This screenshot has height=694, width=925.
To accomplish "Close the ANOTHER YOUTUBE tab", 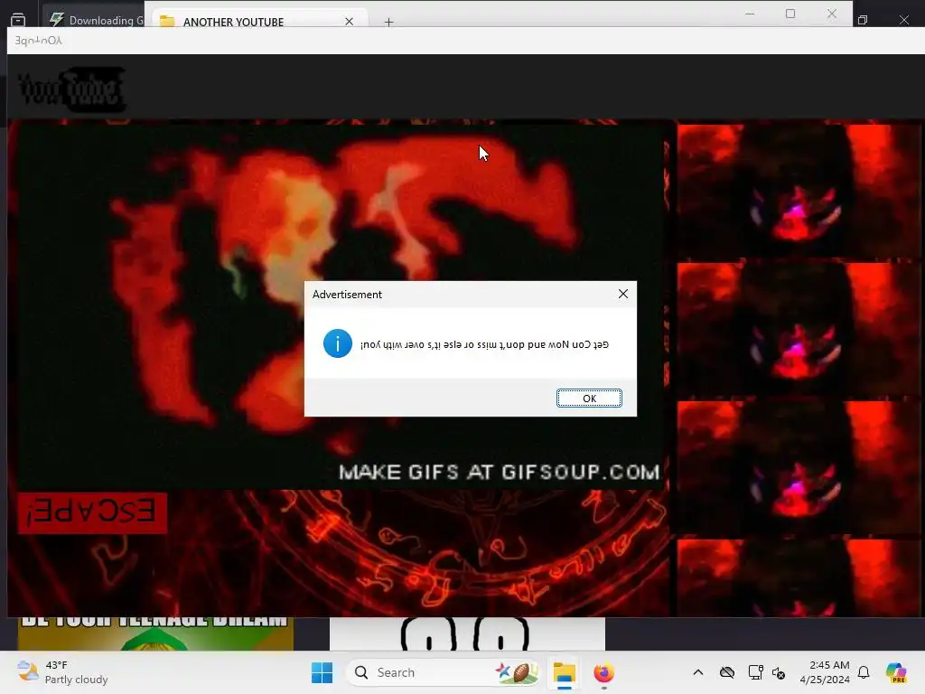I will click(x=350, y=22).
